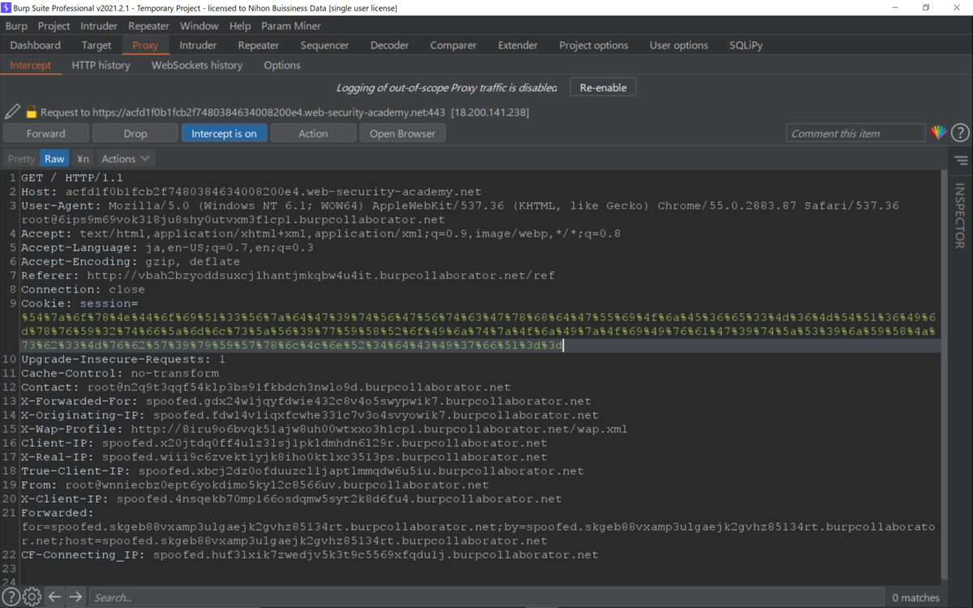Image resolution: width=973 pixels, height=608 pixels.
Task: Open the User options tab
Action: pos(679,45)
